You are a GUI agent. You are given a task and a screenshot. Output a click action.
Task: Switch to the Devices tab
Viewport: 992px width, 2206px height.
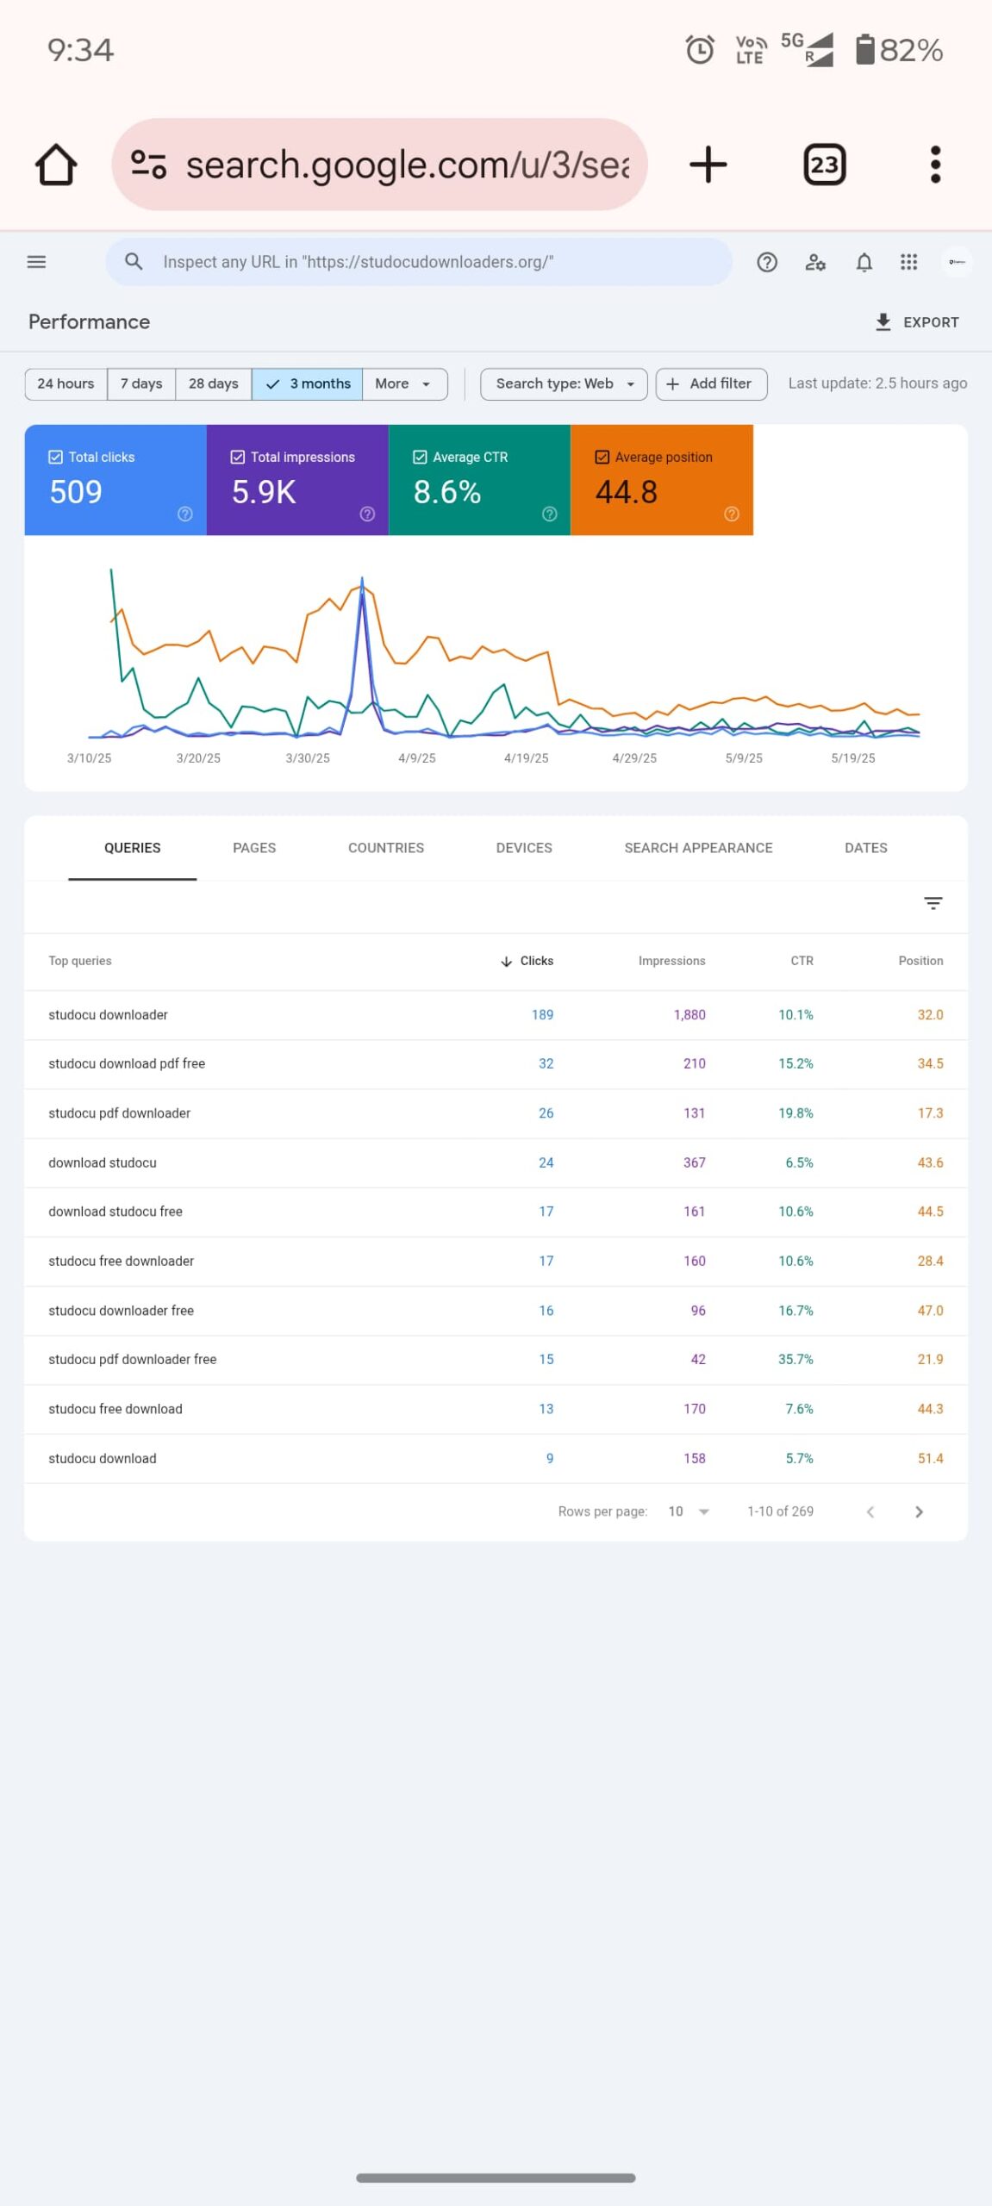point(524,848)
